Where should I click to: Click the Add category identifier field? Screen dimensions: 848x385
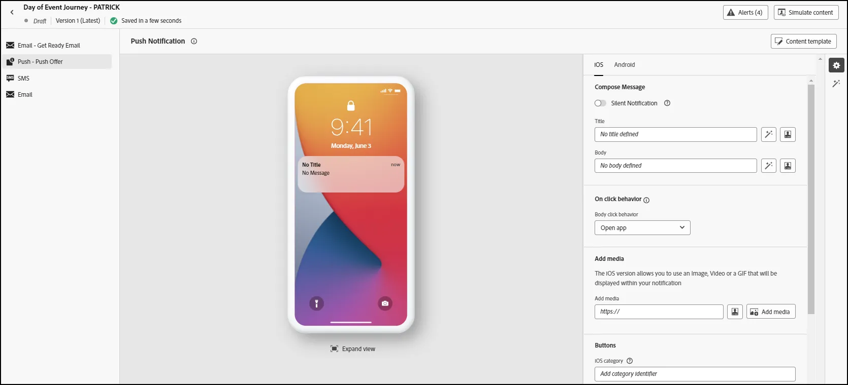click(x=695, y=374)
